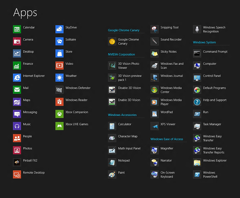Open Default Programs icon
Image resolution: width=240 pixels, height=198 pixels.
click(x=197, y=90)
